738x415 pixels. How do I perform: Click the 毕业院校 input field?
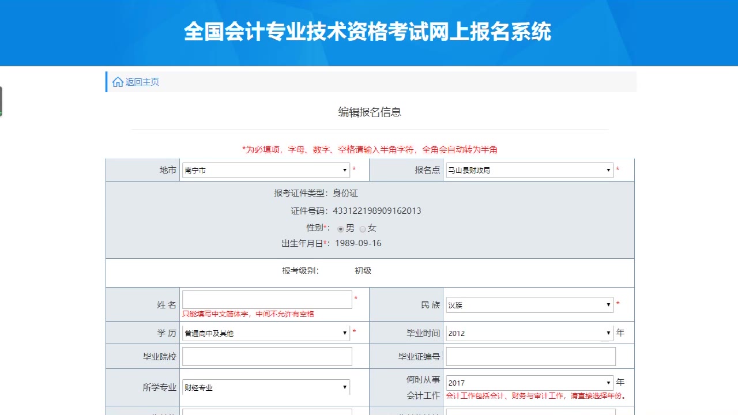click(267, 356)
